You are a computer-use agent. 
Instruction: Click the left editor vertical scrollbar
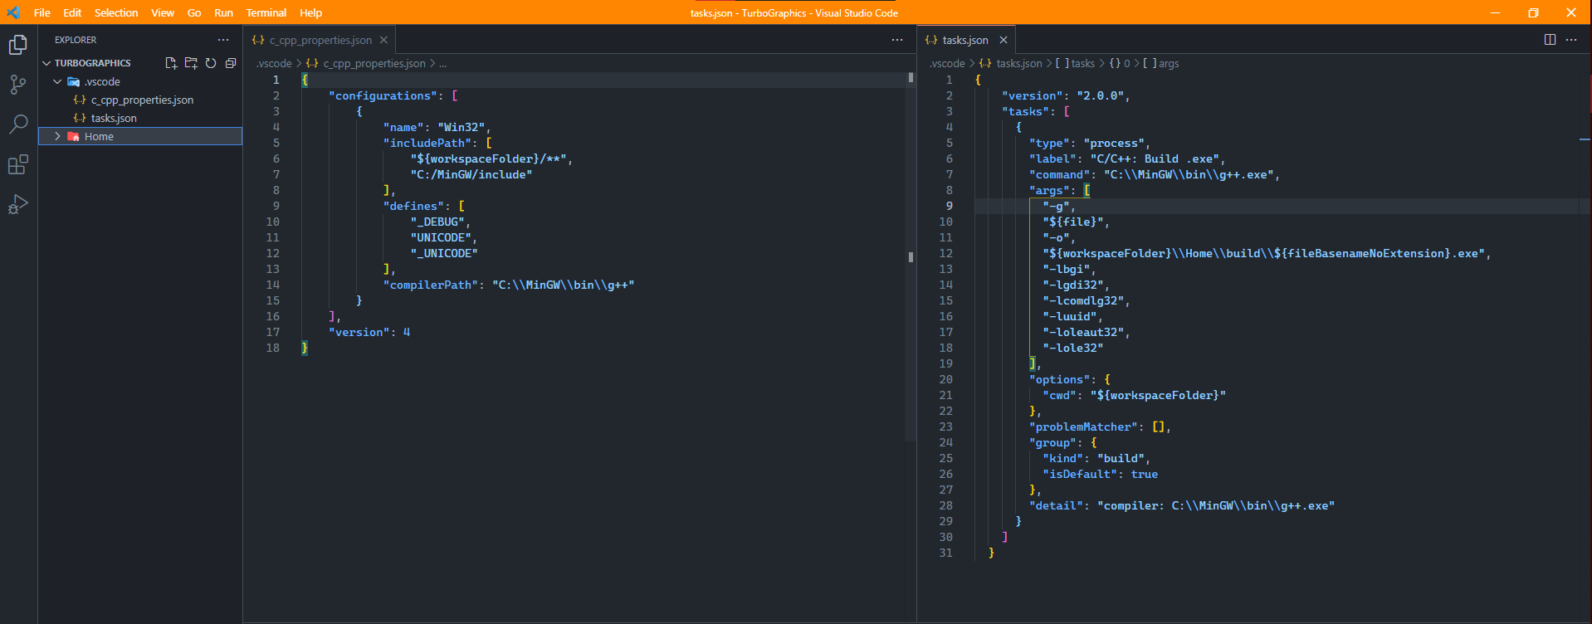(x=911, y=257)
